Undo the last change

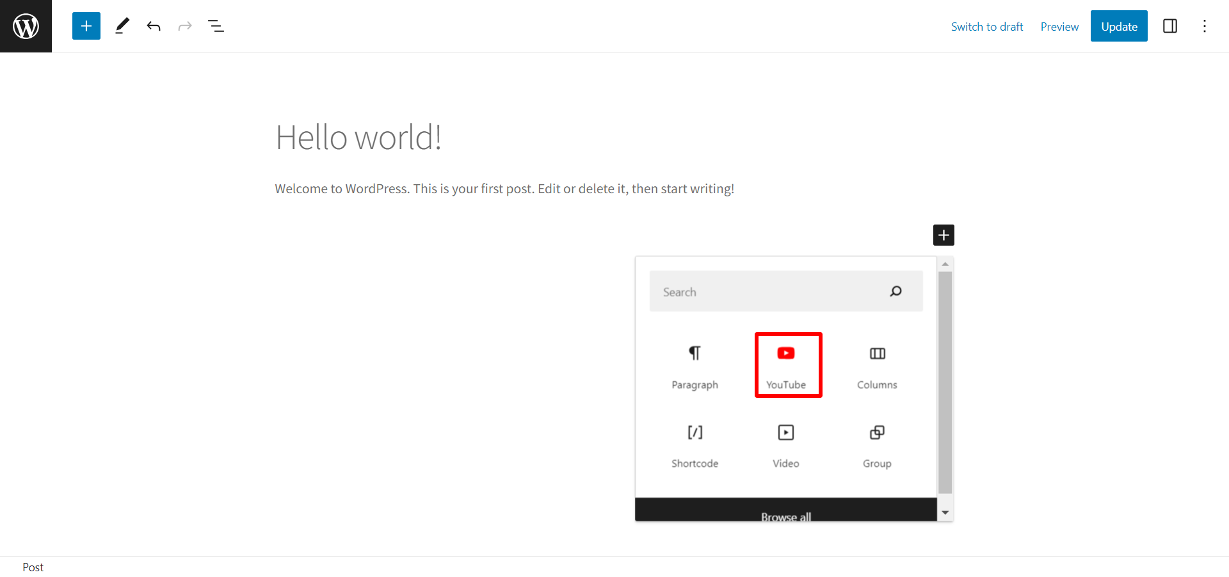[154, 26]
